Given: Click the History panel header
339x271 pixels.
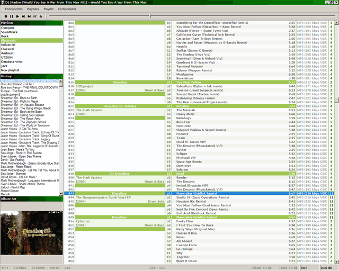Looking at the screenshot, I should tap(32, 76).
